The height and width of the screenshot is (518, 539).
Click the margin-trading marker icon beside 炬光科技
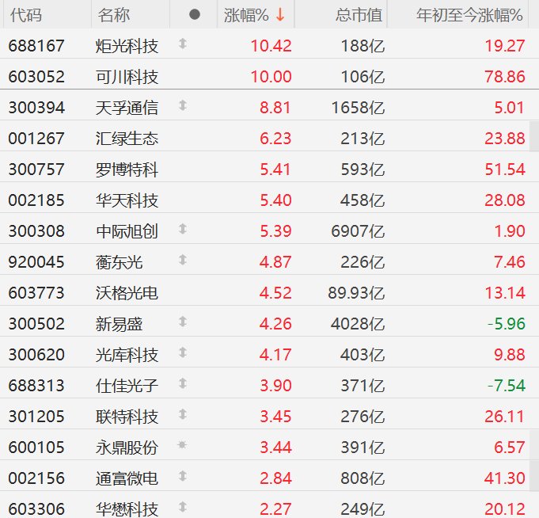click(x=183, y=44)
